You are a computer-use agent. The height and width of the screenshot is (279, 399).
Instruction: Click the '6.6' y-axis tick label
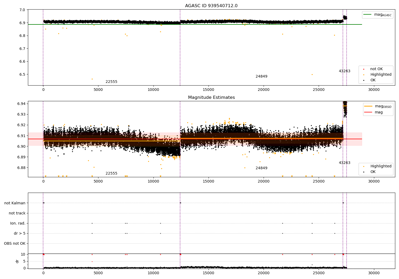tap(22, 62)
